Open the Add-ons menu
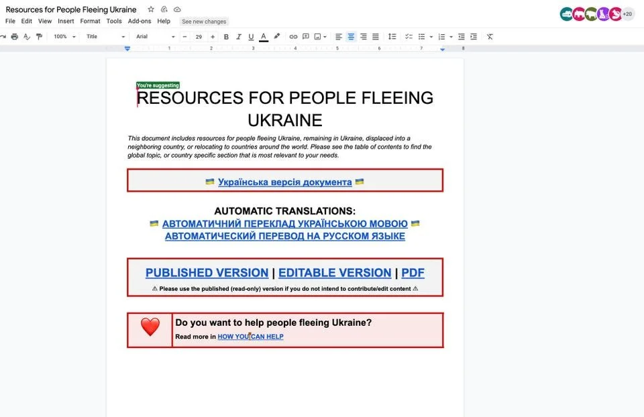 [140, 21]
